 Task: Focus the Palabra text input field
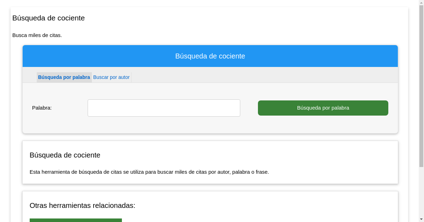pos(164,108)
